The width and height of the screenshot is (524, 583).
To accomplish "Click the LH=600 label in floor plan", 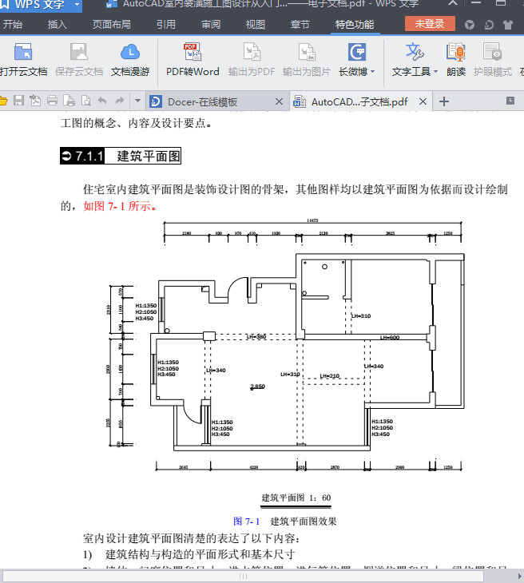I will point(390,338).
